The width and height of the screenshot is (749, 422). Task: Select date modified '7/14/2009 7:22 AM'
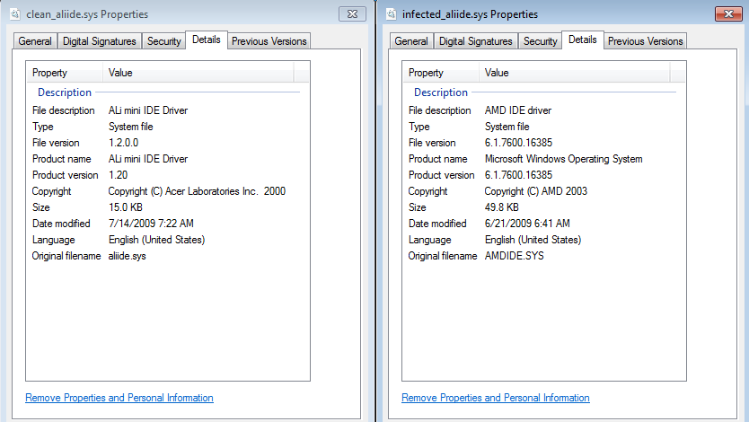pos(151,224)
